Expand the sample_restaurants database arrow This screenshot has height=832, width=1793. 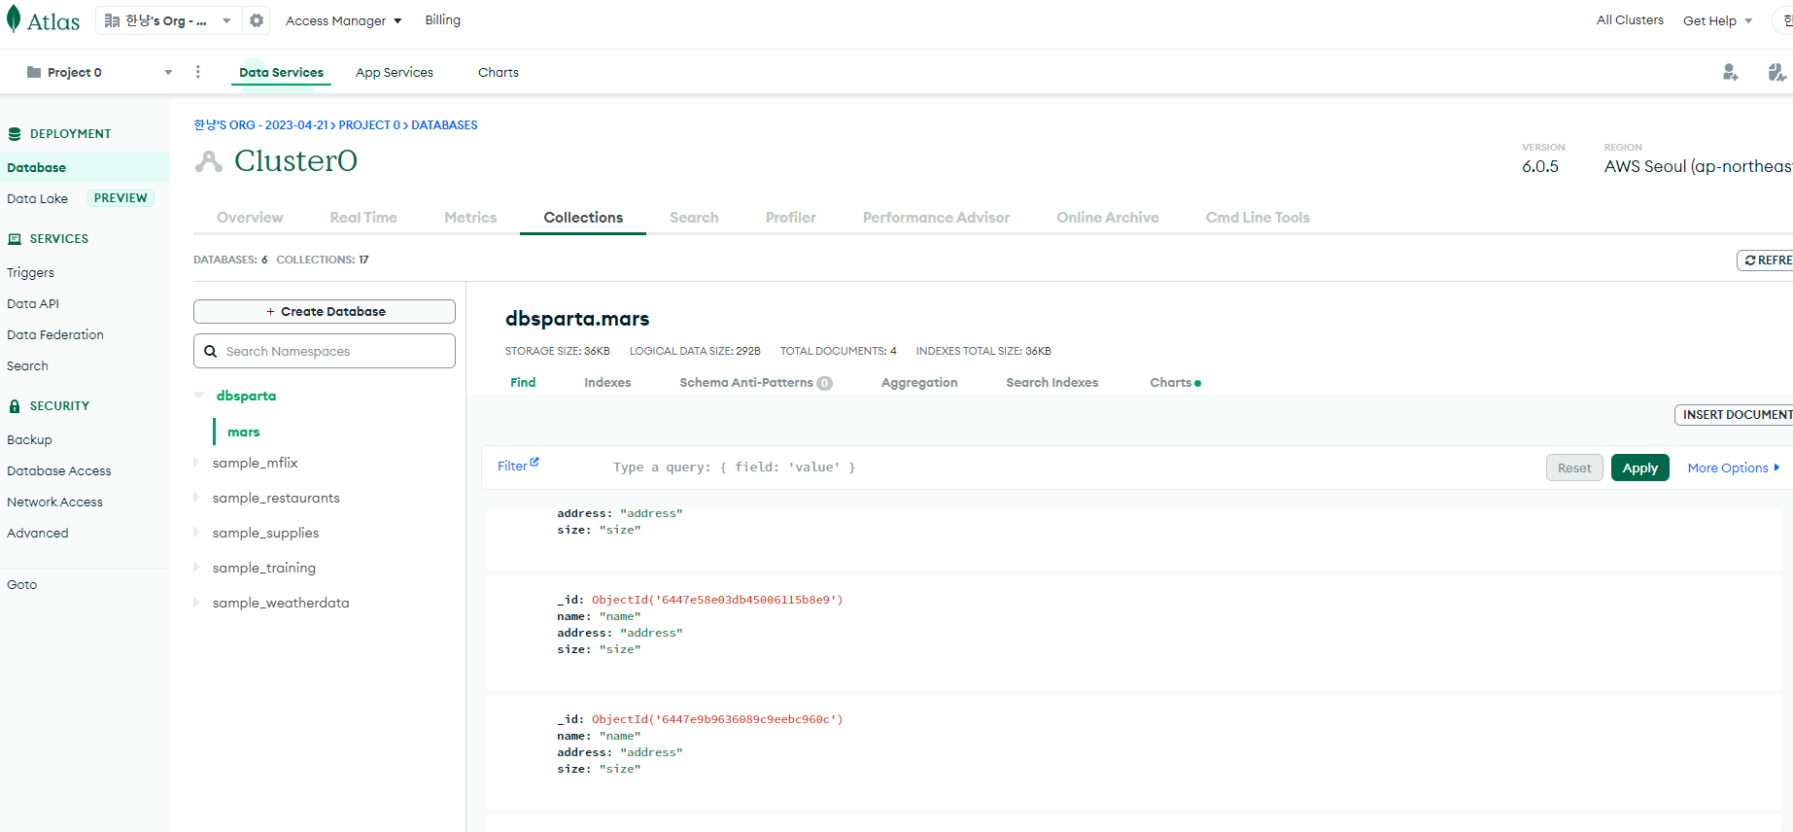click(196, 498)
